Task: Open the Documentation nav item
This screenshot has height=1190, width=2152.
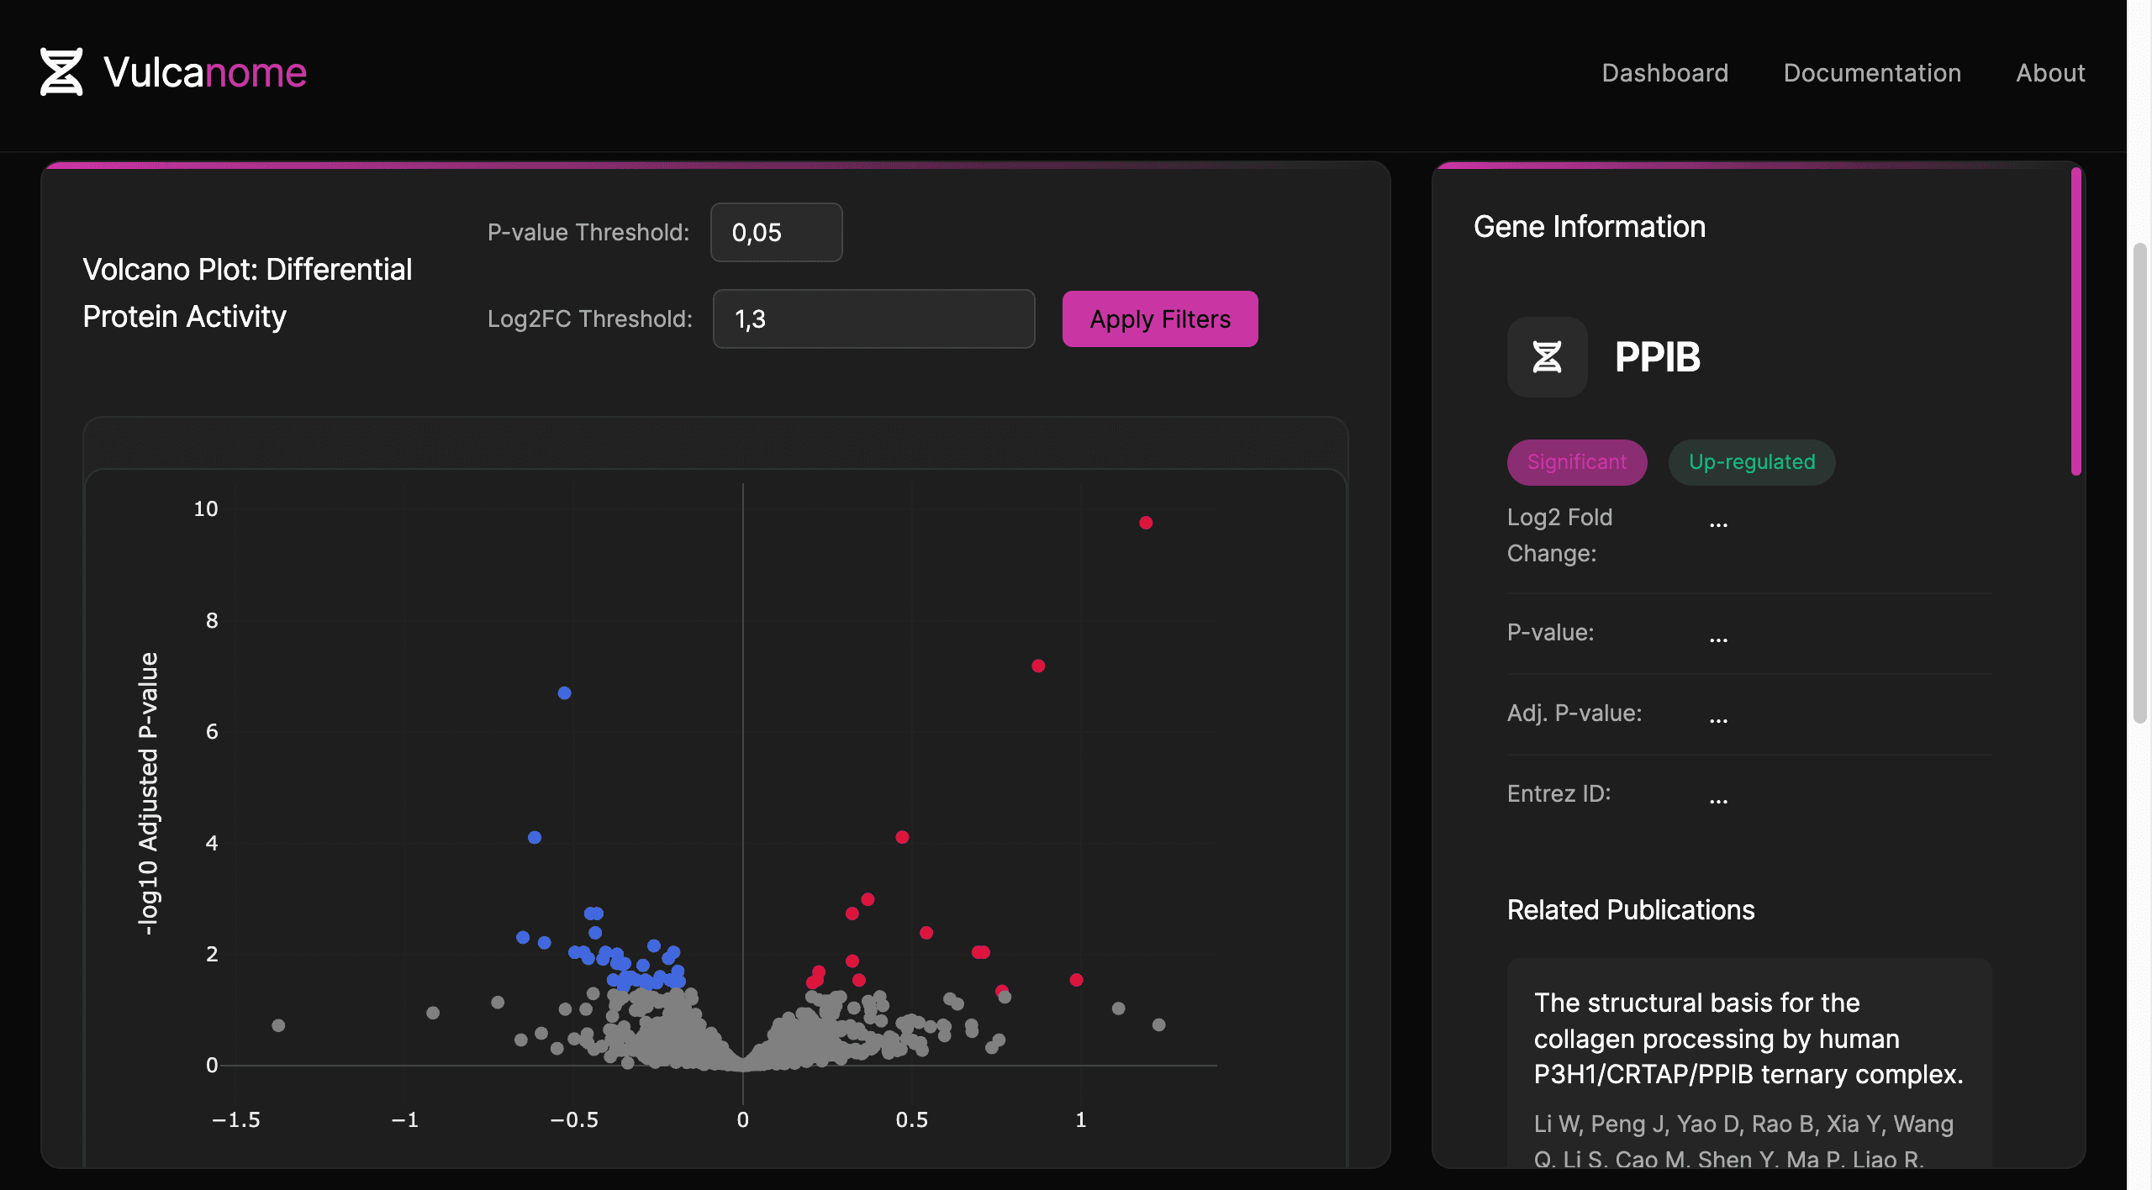Action: 1872,73
